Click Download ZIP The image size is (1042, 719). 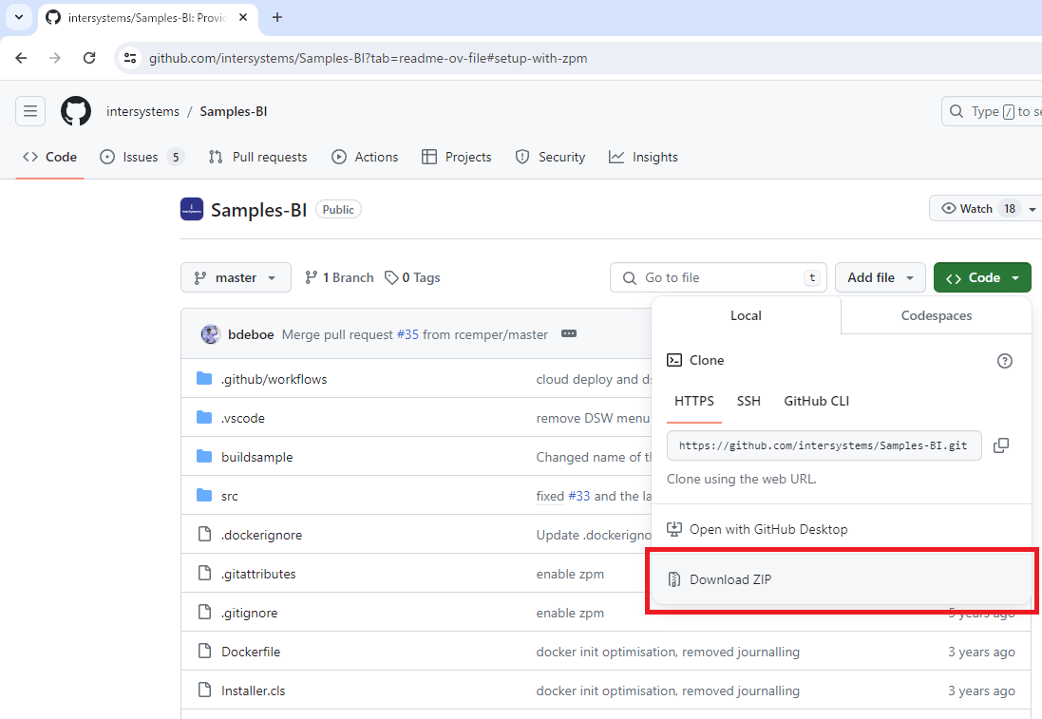click(x=729, y=579)
